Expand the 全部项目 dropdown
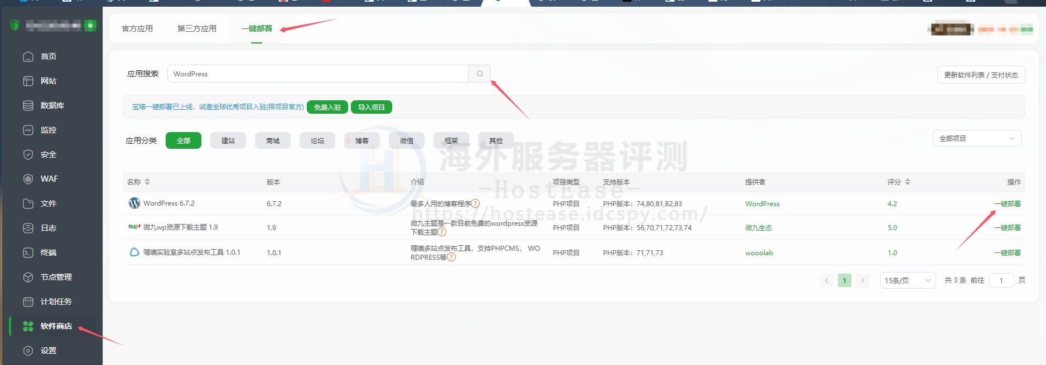This screenshot has width=1046, height=365. point(976,138)
